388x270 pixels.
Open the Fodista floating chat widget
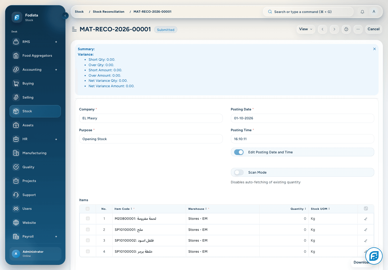click(x=374, y=256)
